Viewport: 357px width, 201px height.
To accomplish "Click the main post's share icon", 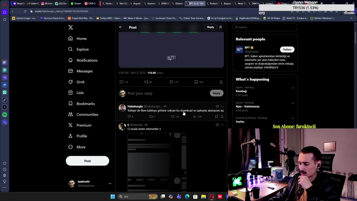I will click(221, 82).
